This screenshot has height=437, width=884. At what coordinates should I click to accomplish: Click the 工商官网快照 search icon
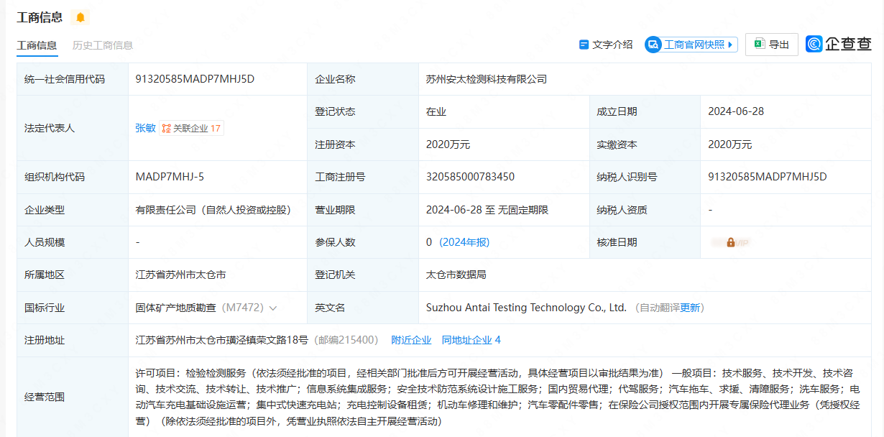point(653,45)
